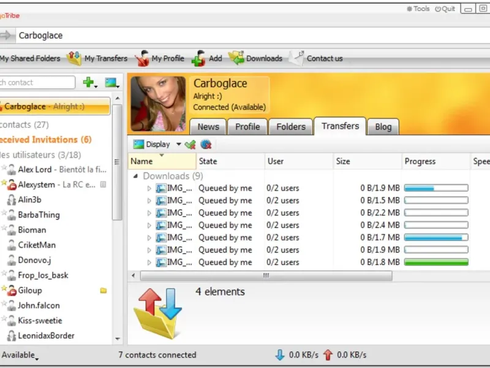
Task: Open My Shared Folders toolbar item
Action: (x=30, y=58)
